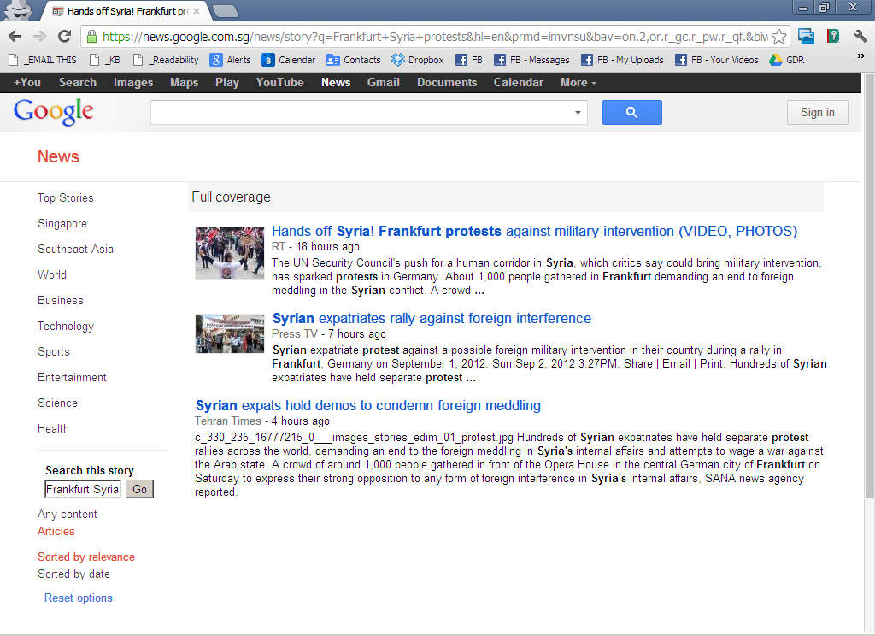Select Gmail in the Google bar
Viewport: 875px width, 636px height.
(384, 83)
